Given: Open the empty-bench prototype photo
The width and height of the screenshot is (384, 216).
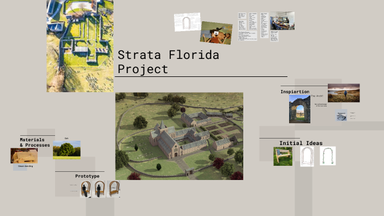Looking at the screenshot, I should [113, 189].
